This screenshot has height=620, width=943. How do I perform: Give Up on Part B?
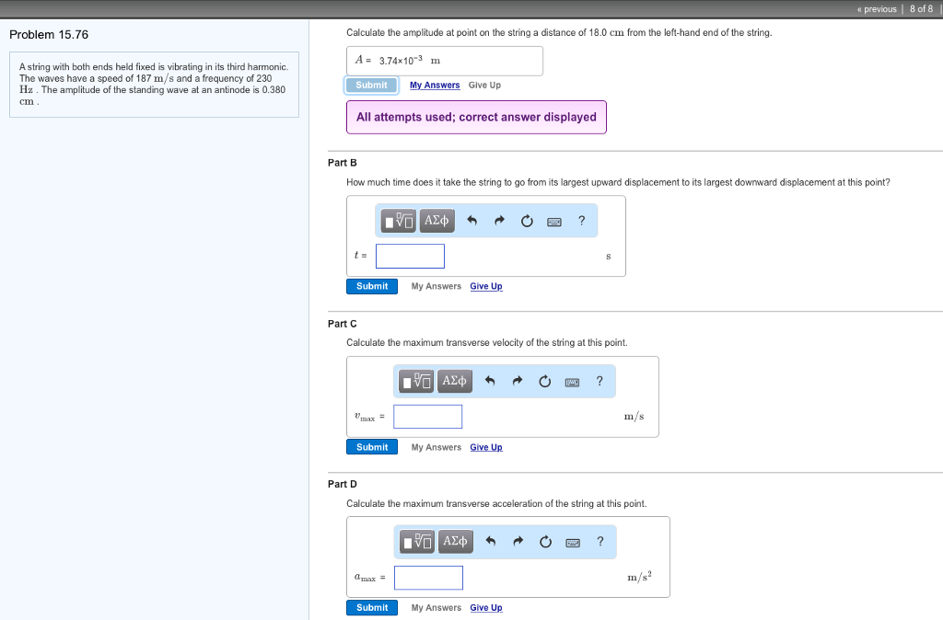click(x=485, y=286)
